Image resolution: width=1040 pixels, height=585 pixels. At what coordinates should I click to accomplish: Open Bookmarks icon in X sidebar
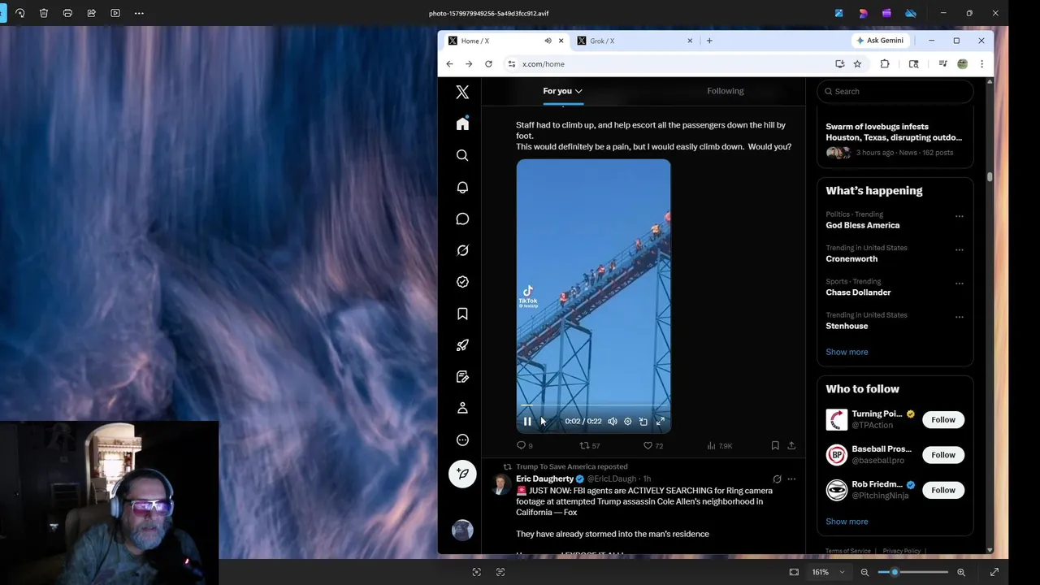coord(462,314)
